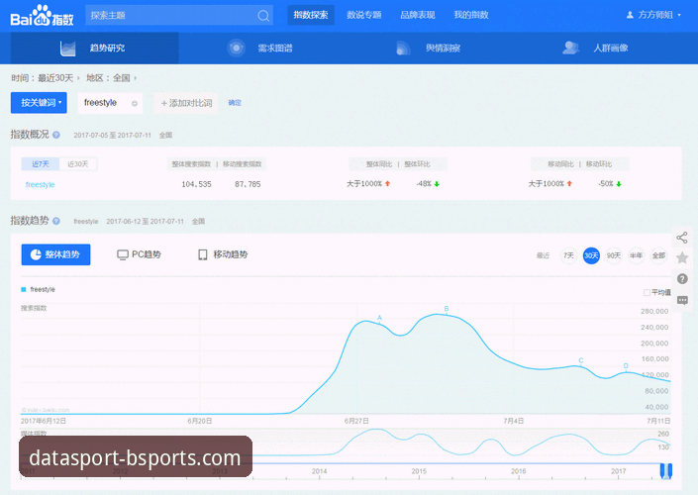698x495 pixels.
Task: Switch to the 舆情洞察 tab
Action: [x=443, y=49]
